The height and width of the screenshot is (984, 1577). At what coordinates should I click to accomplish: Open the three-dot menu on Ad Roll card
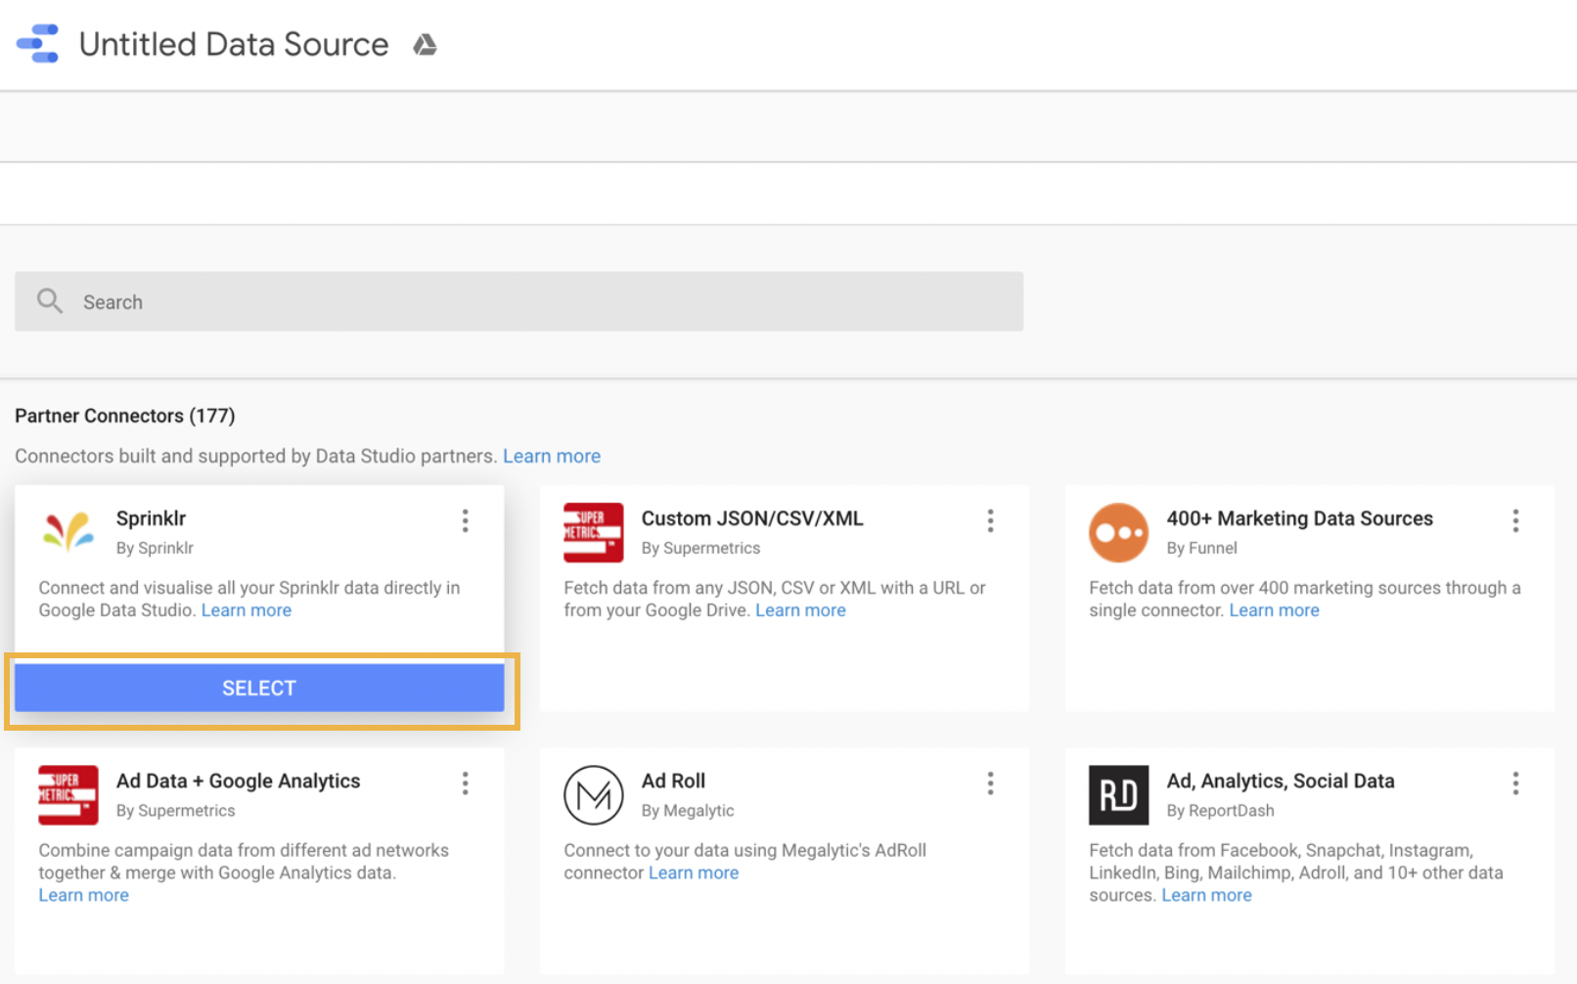pyautogui.click(x=990, y=783)
